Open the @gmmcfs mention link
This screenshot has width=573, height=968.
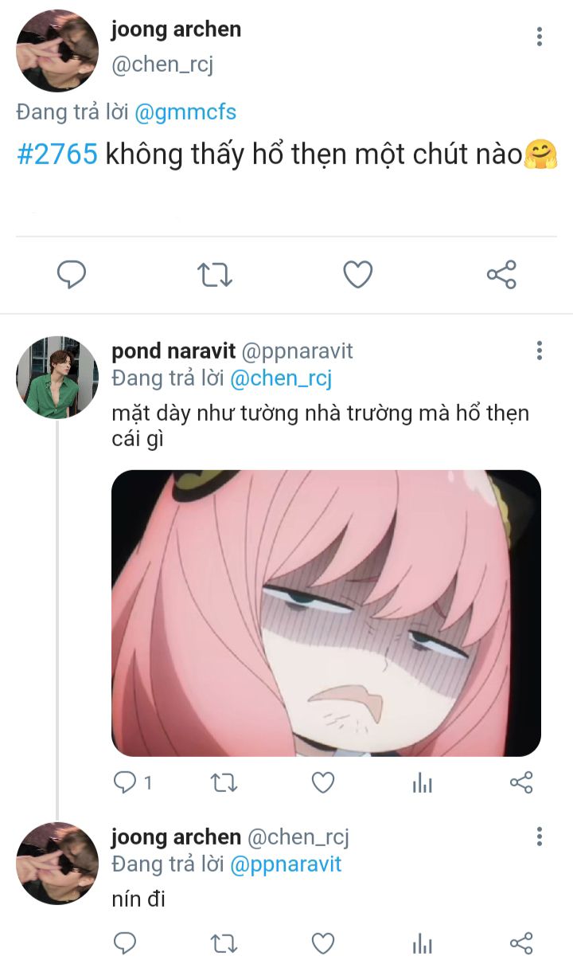pyautogui.click(x=185, y=113)
